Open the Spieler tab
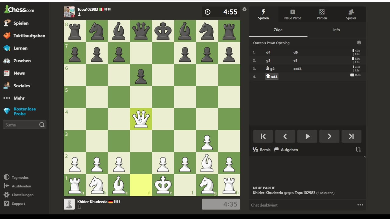The image size is (390, 219). [x=351, y=14]
